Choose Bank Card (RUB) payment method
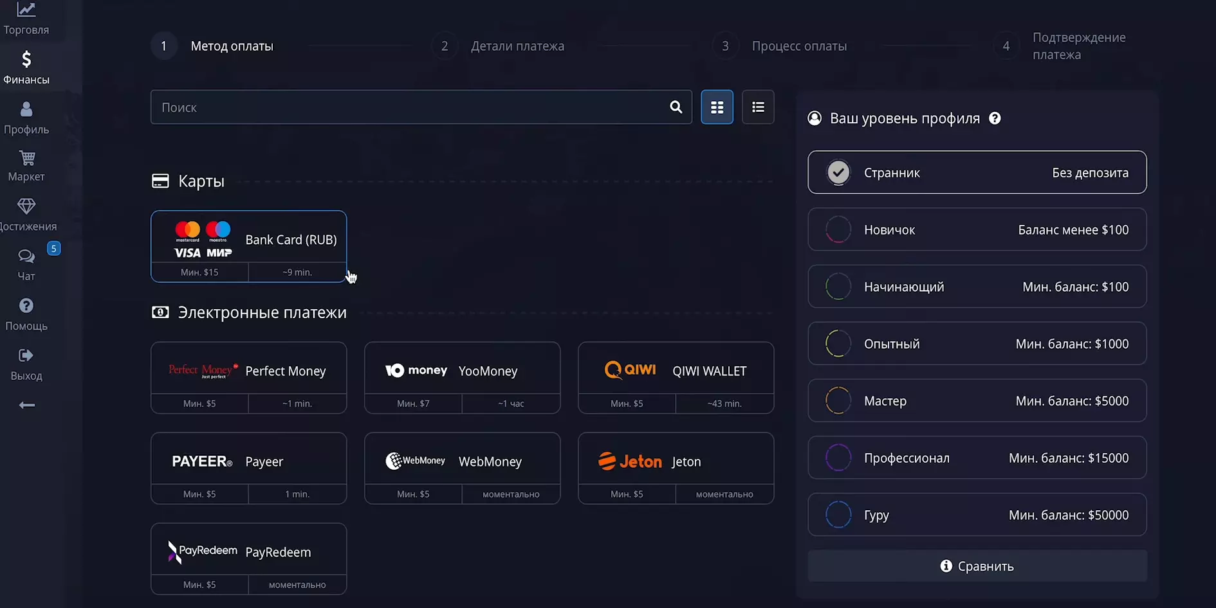This screenshot has height=608, width=1216. tap(249, 246)
